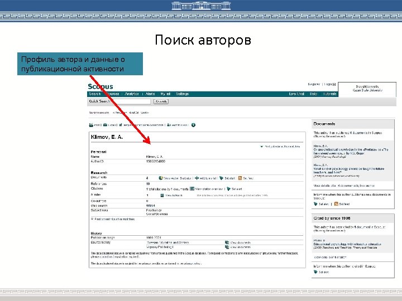Viewport: 402px width, 301px height.
Task: Go to Previous author result link
Action: [x=119, y=113]
